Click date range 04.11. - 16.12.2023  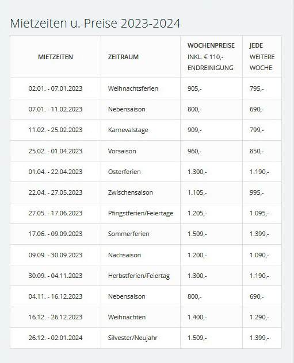point(55,296)
